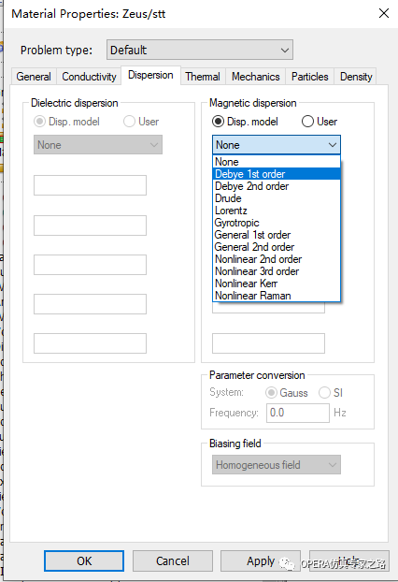Open the Problem type dropdown

click(200, 50)
